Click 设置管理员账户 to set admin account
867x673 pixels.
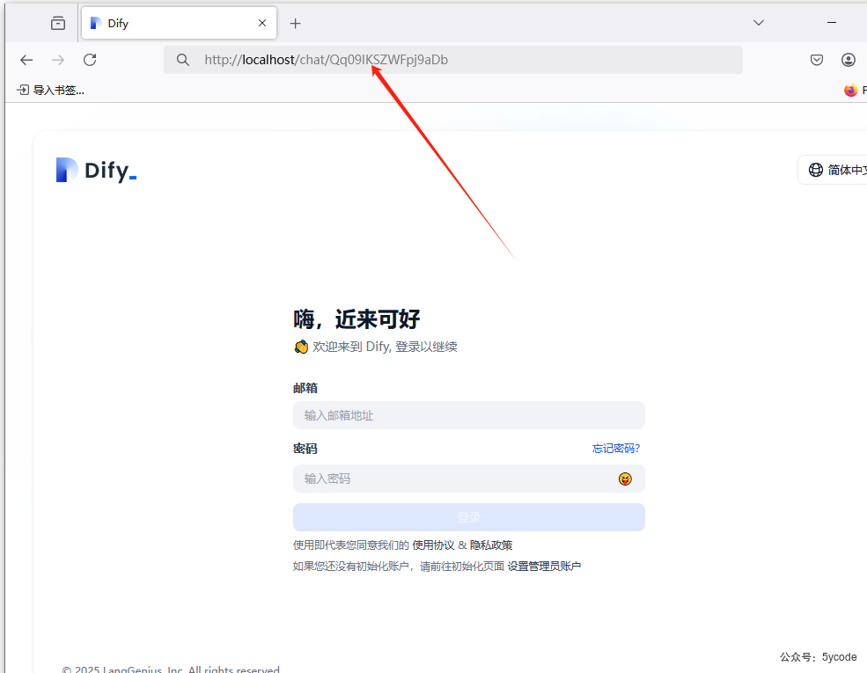(x=546, y=566)
